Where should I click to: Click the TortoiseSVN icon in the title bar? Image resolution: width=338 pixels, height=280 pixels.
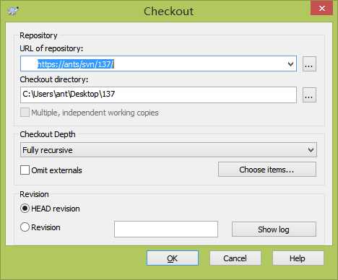click(13, 11)
